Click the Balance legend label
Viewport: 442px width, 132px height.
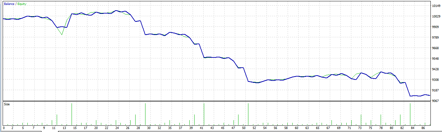[9, 4]
